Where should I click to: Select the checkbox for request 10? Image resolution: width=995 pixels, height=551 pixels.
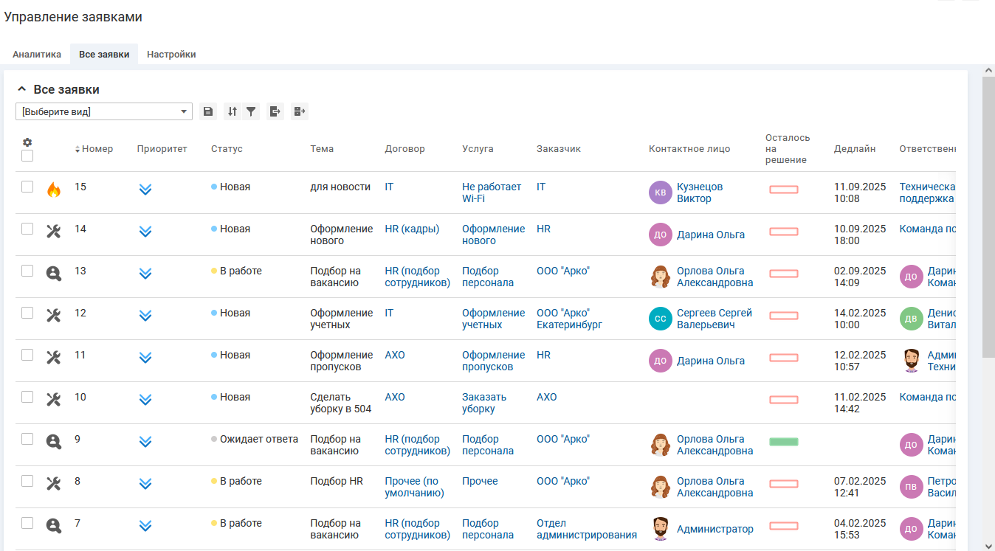click(x=27, y=397)
